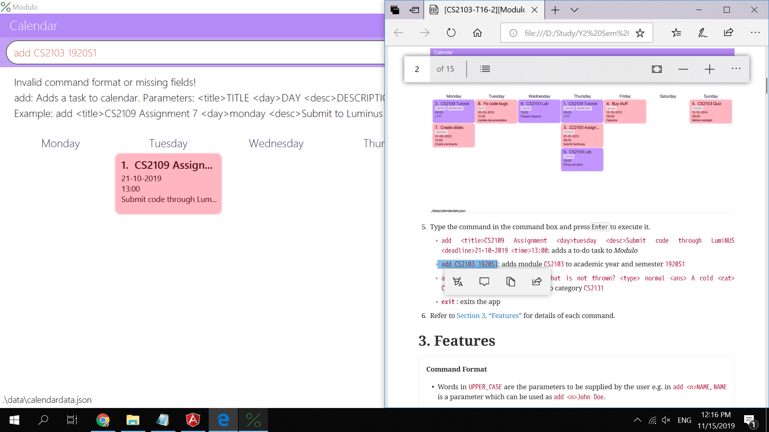Toggle Wi-Fi from the system tray

(652, 420)
